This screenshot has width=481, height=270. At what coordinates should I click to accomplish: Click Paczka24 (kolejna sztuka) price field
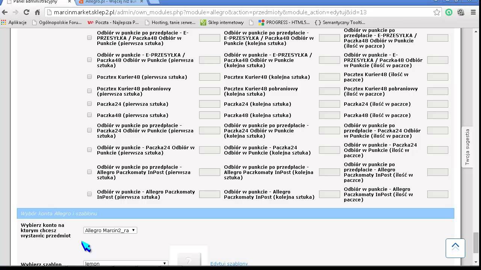[329, 104]
